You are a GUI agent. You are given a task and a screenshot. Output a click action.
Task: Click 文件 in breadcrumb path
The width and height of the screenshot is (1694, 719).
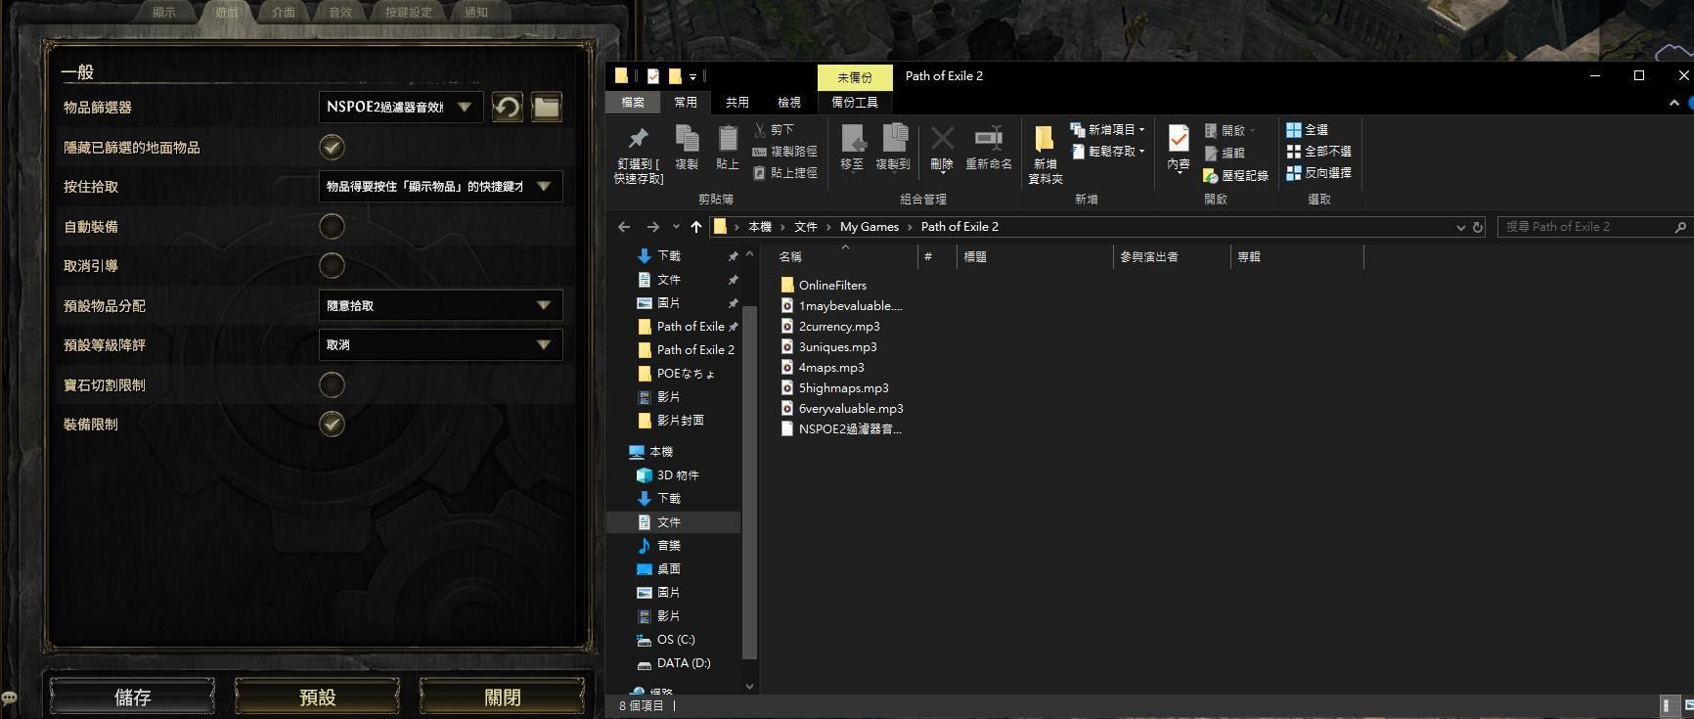pyautogui.click(x=806, y=226)
